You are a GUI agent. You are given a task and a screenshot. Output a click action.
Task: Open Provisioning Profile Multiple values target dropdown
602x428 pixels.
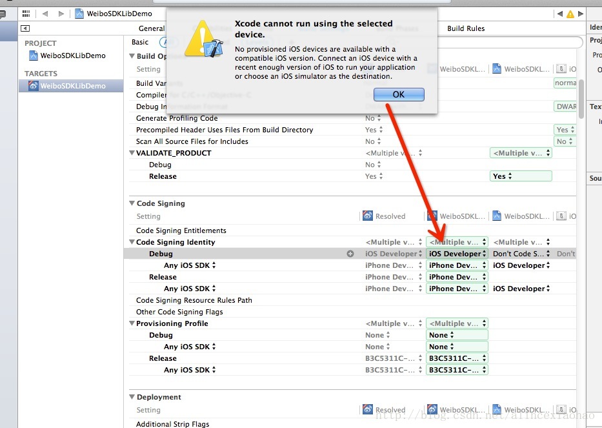(x=457, y=323)
